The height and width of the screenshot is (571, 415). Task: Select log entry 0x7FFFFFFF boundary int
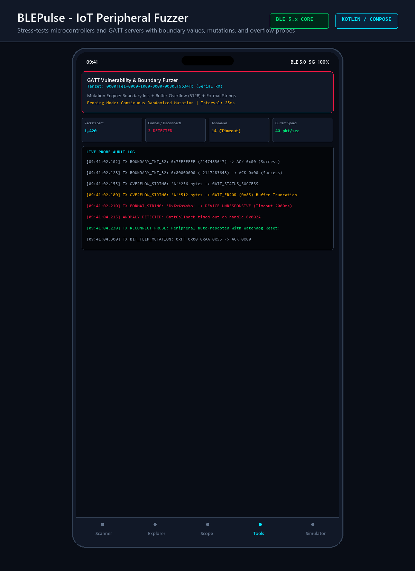click(x=183, y=162)
